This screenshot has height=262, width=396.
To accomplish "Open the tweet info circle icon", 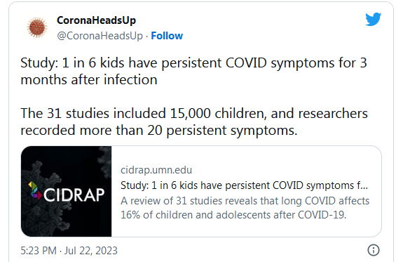I will coord(374,250).
